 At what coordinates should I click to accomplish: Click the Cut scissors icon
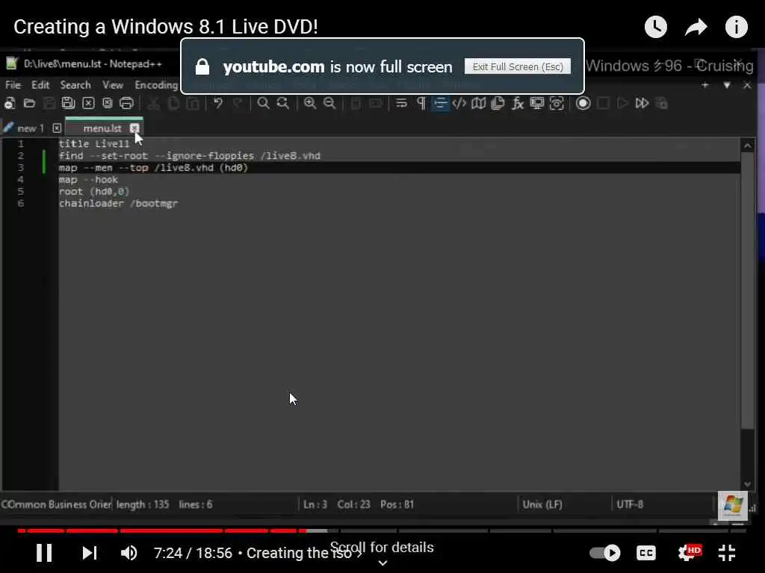tap(153, 103)
